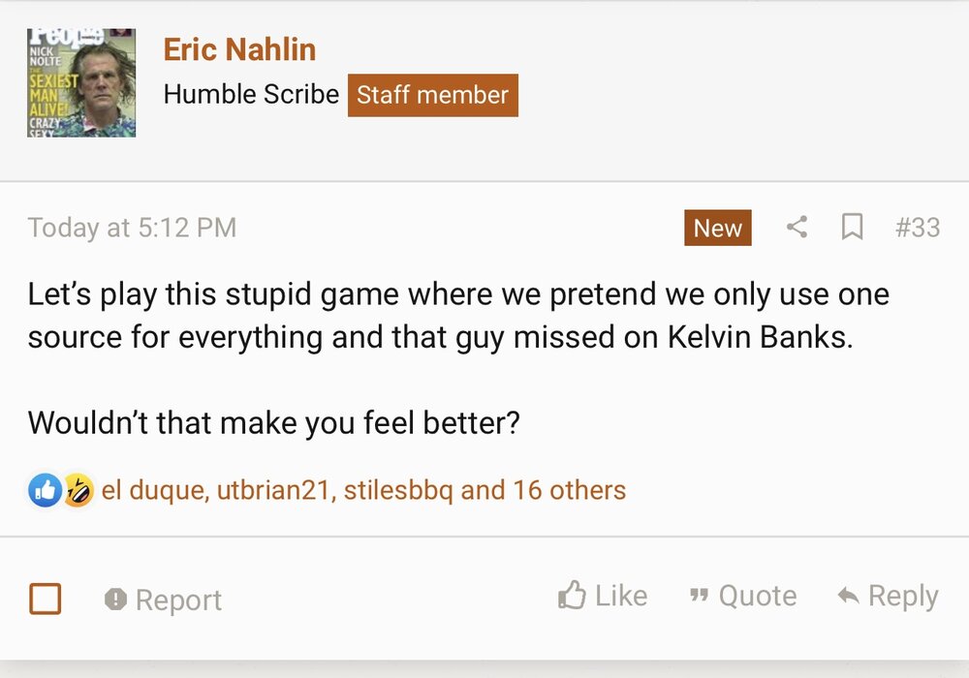Image resolution: width=969 pixels, height=678 pixels.
Task: Click the Staff member badge
Action: coord(432,95)
